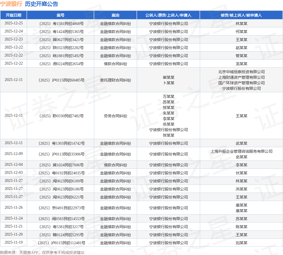Click defendant 赵某某

(x=242, y=48)
